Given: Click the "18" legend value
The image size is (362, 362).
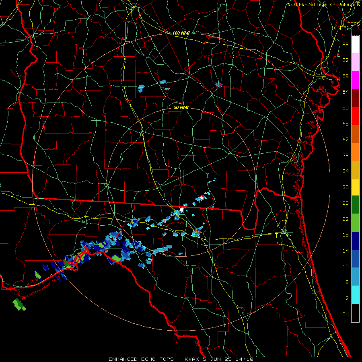Looking at the screenshot, I should click(346, 235).
